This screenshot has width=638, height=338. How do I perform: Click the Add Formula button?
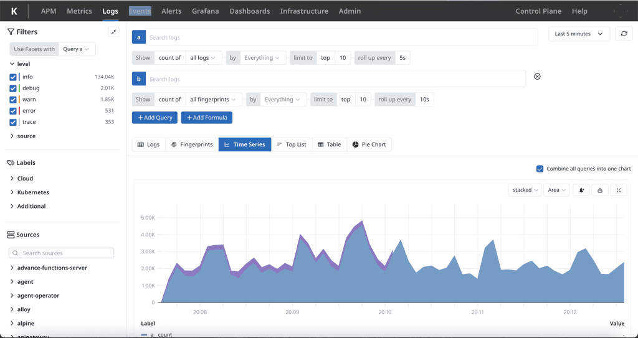(x=207, y=118)
